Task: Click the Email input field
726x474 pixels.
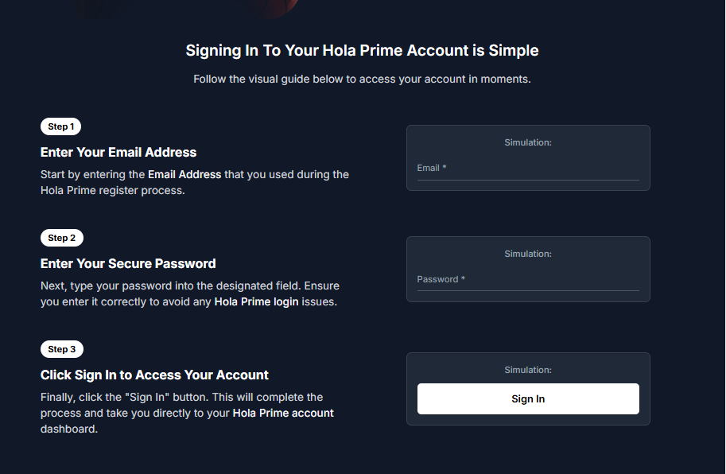Action: pos(528,169)
